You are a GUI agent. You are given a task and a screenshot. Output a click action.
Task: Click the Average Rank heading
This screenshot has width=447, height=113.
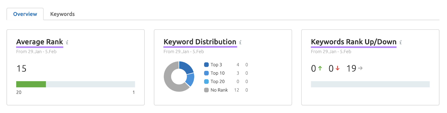point(40,42)
